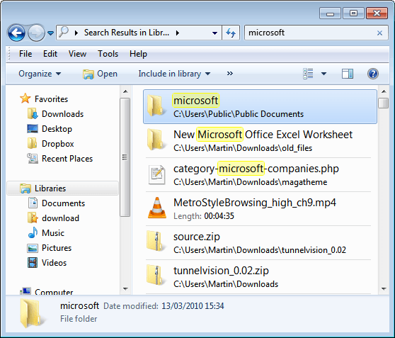Open Dropbox under Favorites
395x338 pixels.
pos(57,144)
